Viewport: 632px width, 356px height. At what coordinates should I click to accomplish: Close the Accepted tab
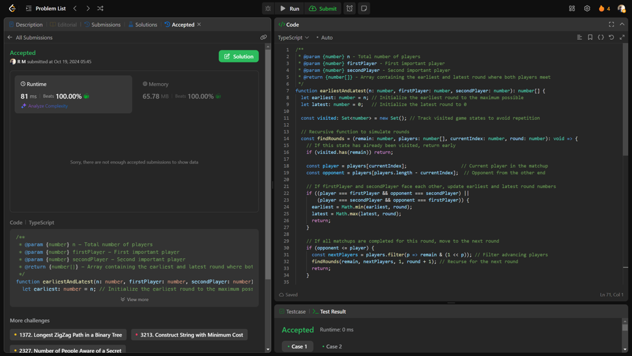click(x=198, y=25)
